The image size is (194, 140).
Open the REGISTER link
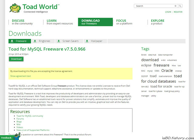click(178, 12)
